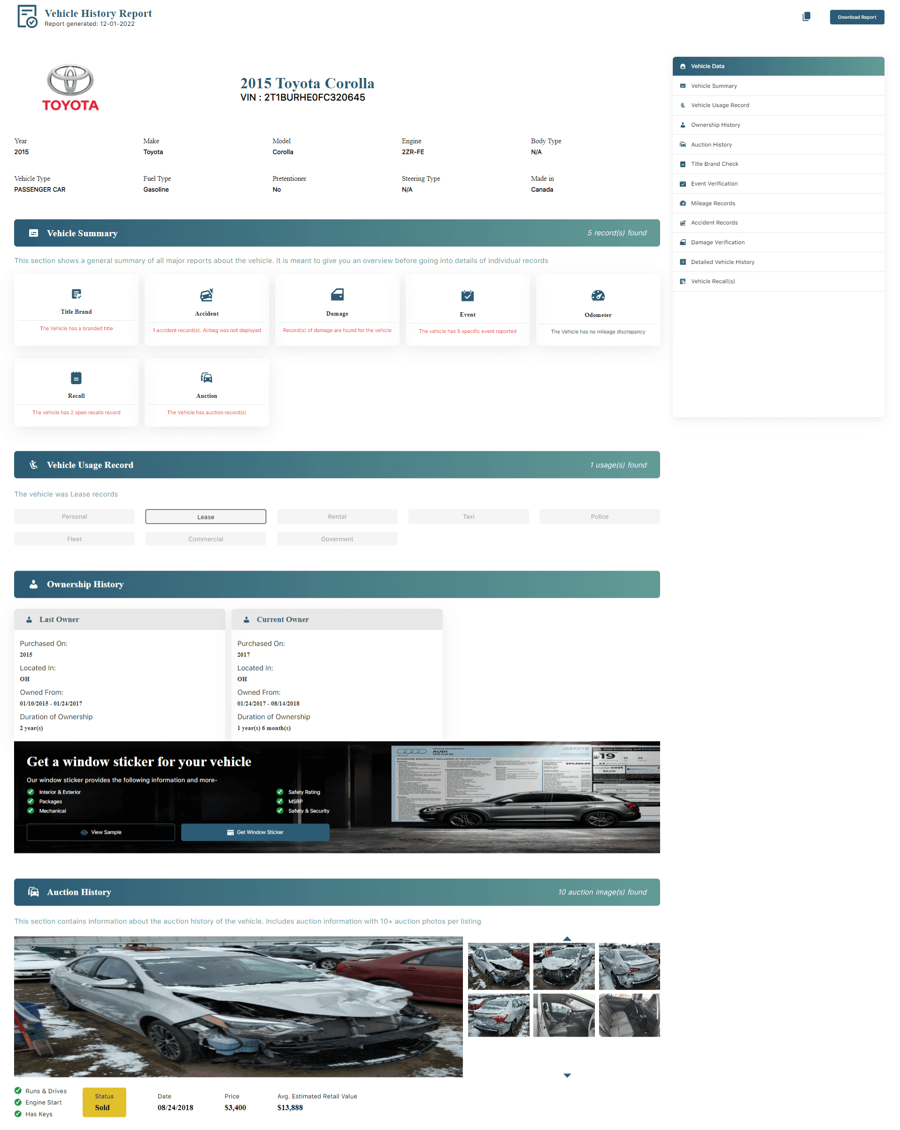Image resolution: width=900 pixels, height=1130 pixels.
Task: Open Ownership History in sidebar
Action: (715, 125)
